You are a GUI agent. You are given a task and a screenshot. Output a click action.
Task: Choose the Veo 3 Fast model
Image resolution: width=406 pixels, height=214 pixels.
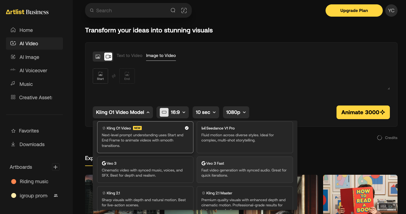(245, 170)
